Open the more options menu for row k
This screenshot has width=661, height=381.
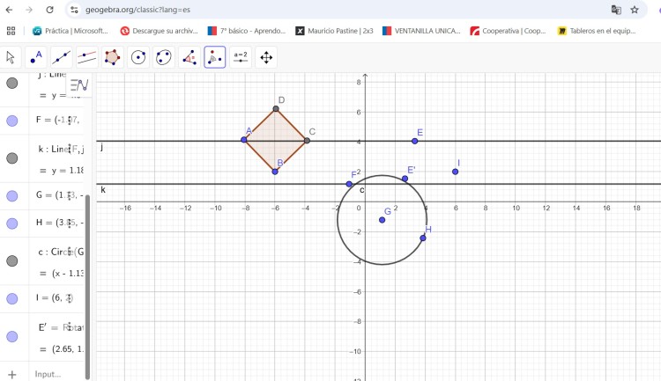tap(70, 149)
